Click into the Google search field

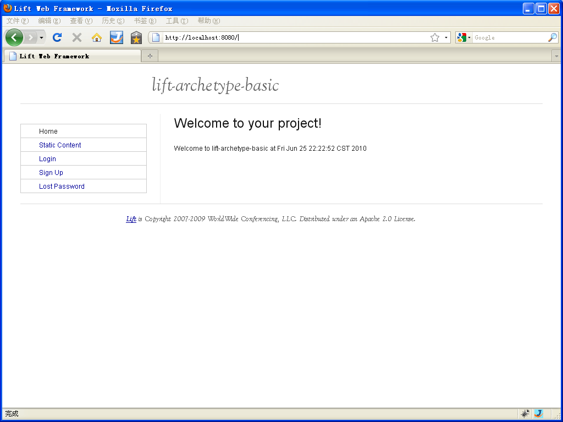[510, 37]
